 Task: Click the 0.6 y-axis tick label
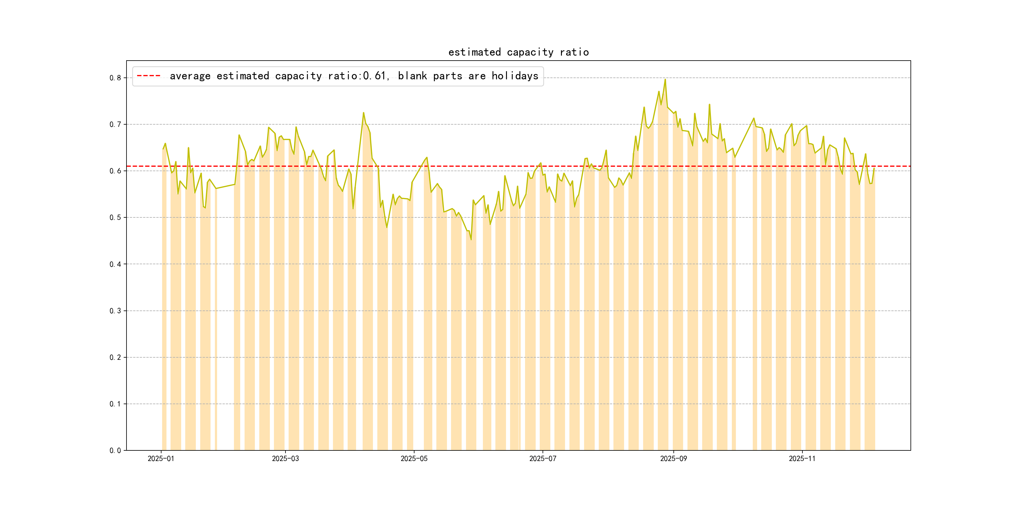115,171
